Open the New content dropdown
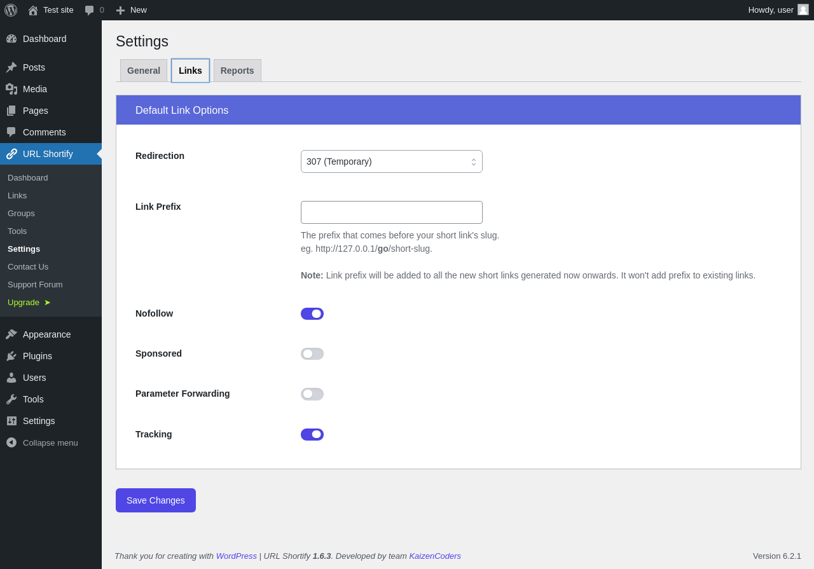 point(132,10)
